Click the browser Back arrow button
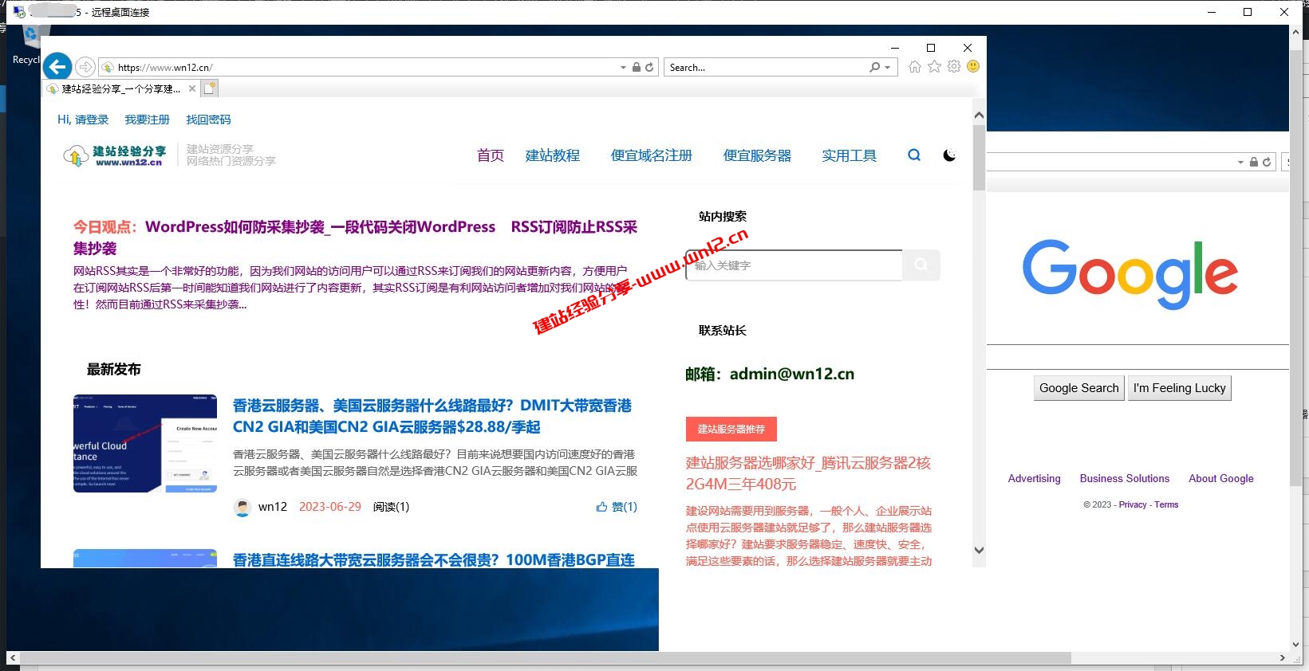Screen dimensions: 1309x671 57,66
